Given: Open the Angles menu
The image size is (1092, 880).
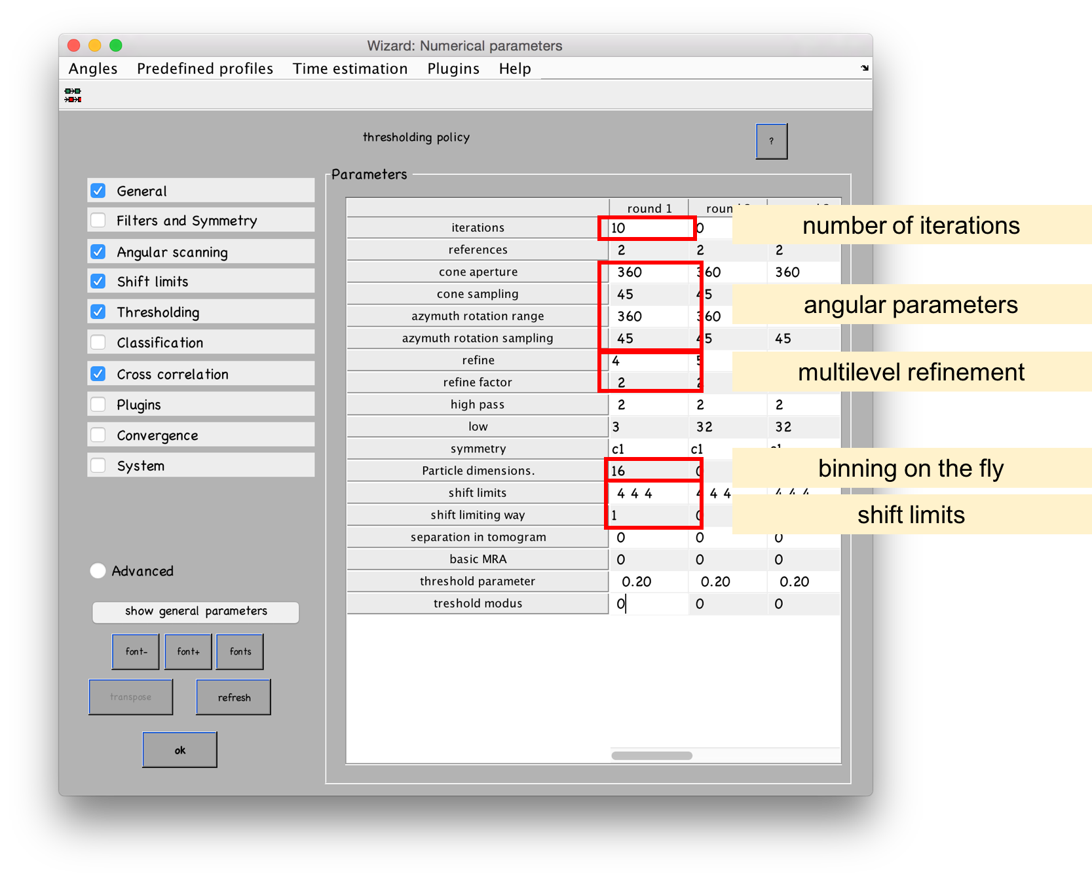Looking at the screenshot, I should point(93,69).
